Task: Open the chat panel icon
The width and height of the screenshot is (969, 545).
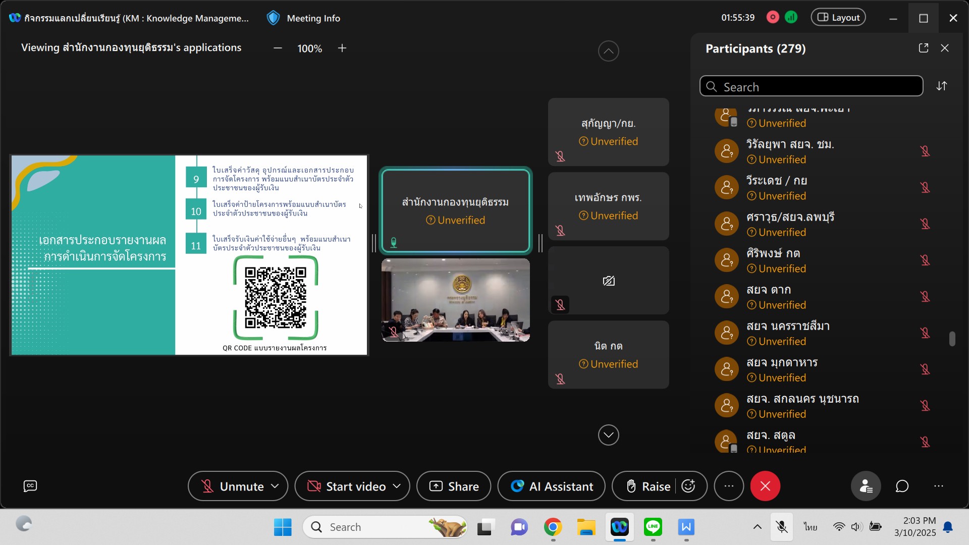Action: point(902,486)
